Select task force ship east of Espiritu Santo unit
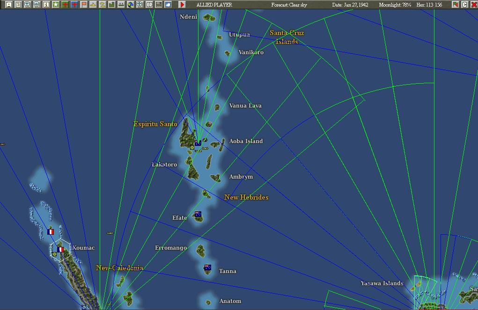The height and width of the screenshot is (310, 478). click(205, 148)
